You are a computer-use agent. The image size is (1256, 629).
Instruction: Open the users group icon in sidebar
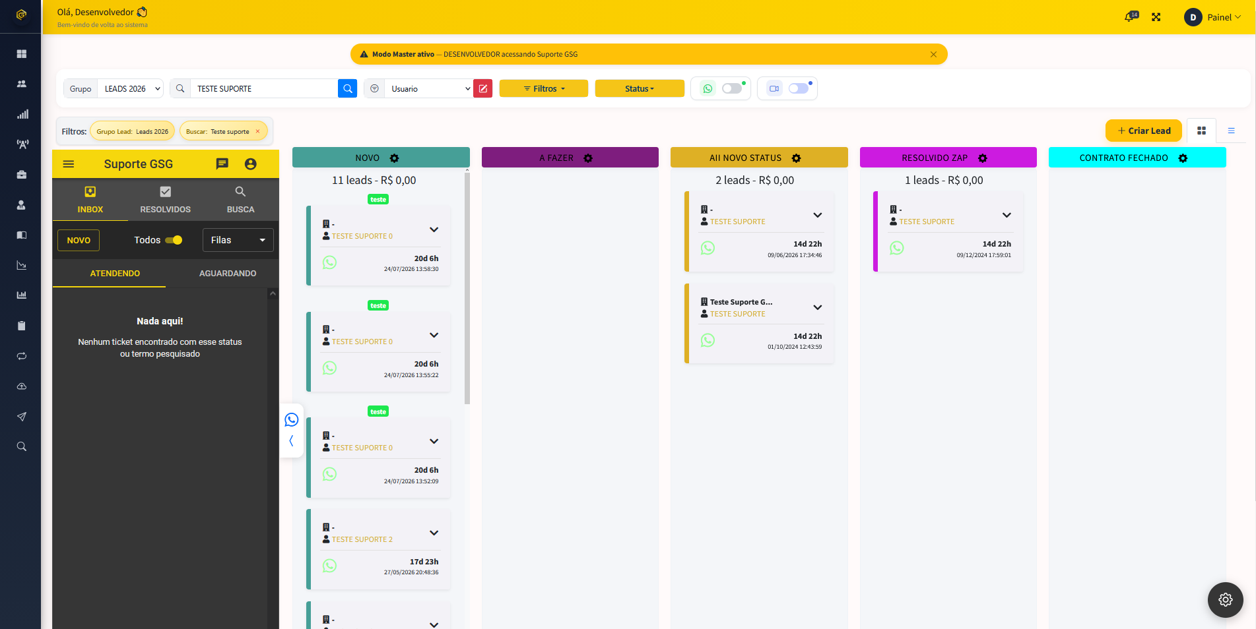[x=22, y=84]
